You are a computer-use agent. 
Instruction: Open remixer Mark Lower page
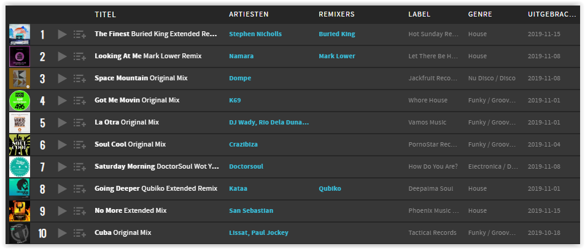pyautogui.click(x=337, y=56)
